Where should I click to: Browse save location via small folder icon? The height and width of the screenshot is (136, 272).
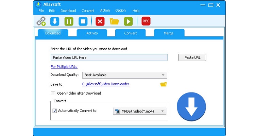coord(163,84)
